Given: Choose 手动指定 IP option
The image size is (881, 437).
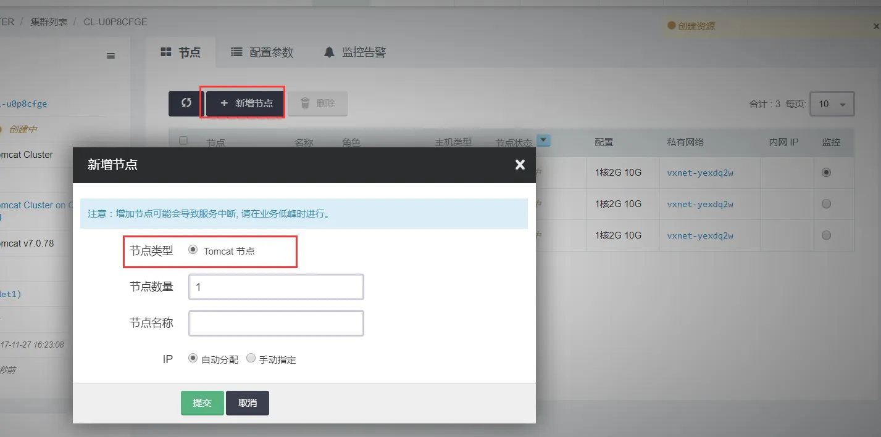Looking at the screenshot, I should click(x=251, y=358).
